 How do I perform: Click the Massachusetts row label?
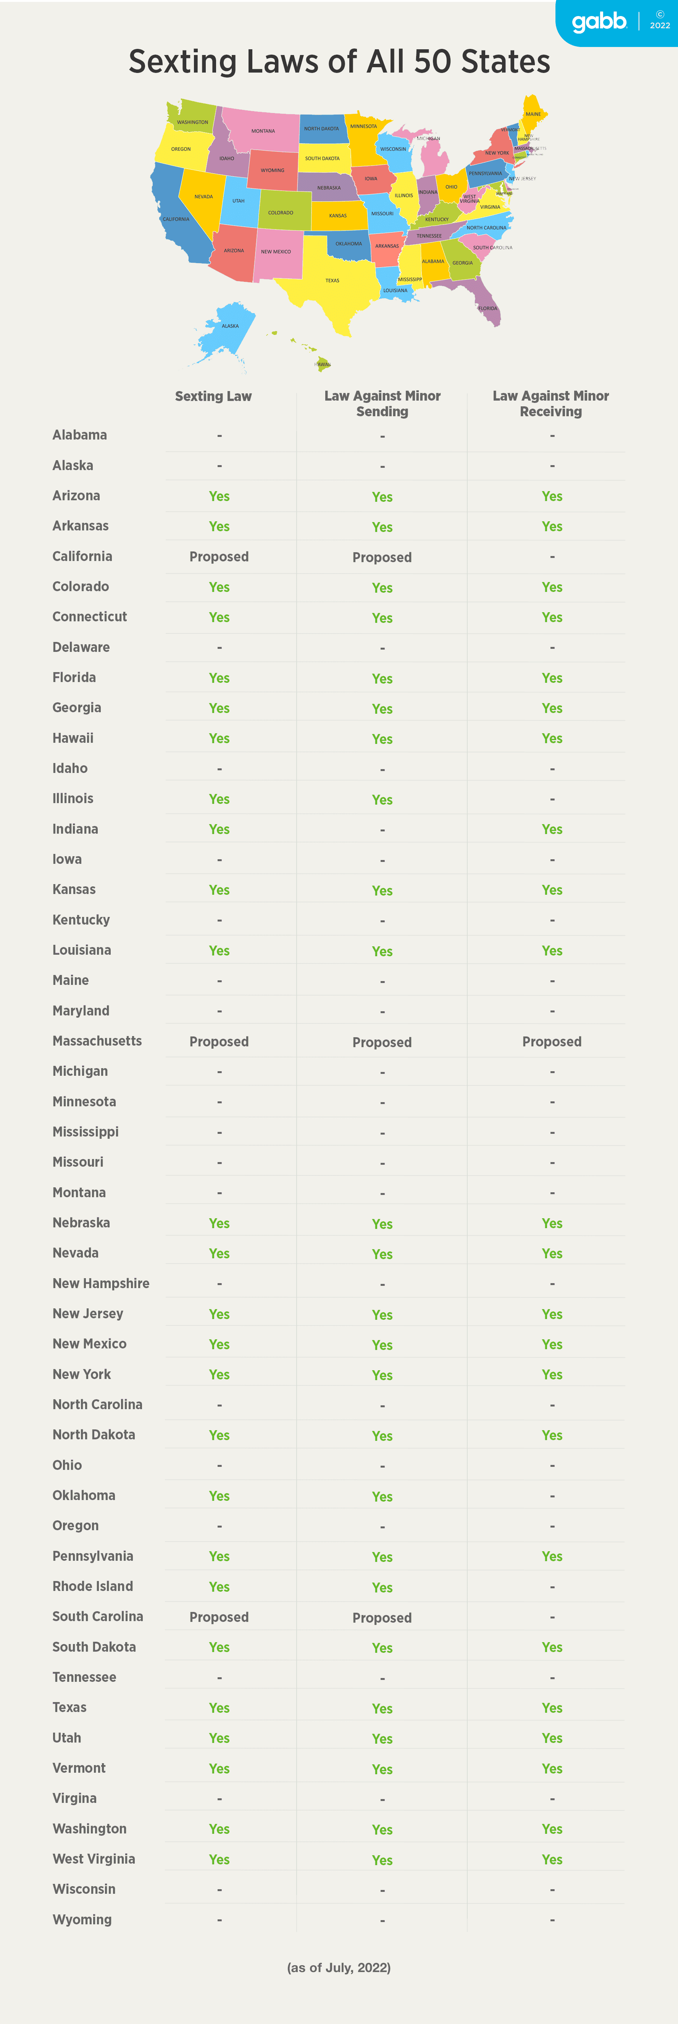tap(97, 1041)
